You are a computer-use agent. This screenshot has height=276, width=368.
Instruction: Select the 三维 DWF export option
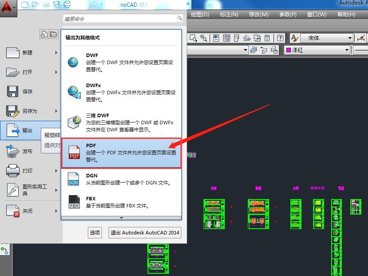pyautogui.click(x=121, y=123)
